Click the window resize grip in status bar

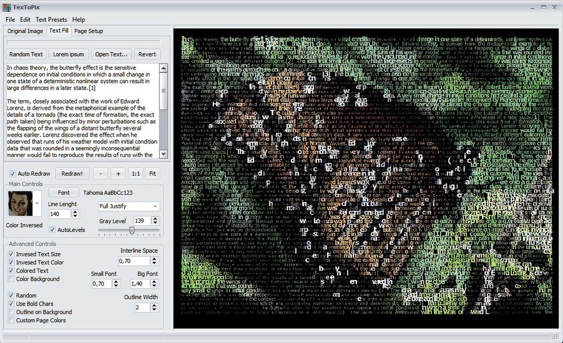[555, 336]
